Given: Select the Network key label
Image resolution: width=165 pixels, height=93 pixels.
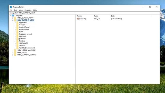Looking at the screenshot, I should 22,39.
